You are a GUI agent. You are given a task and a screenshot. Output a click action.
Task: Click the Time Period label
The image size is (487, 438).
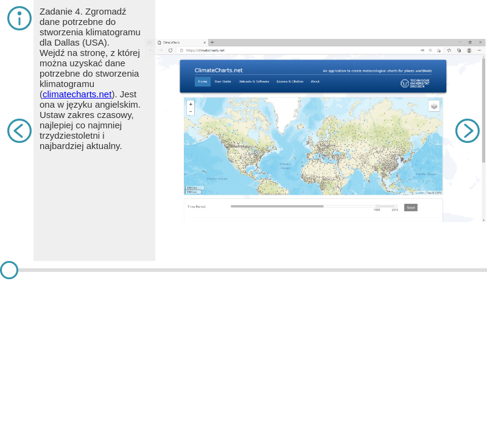point(197,207)
